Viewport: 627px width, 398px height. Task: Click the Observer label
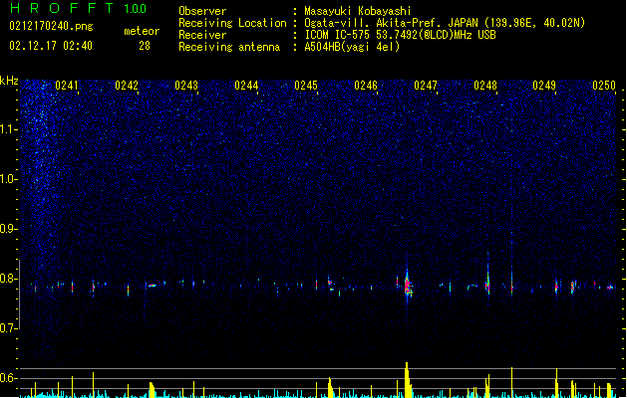[x=202, y=11]
